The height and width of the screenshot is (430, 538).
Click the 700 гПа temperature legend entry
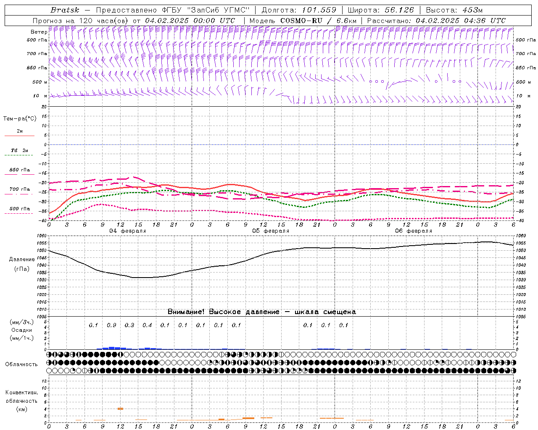tap(20, 189)
